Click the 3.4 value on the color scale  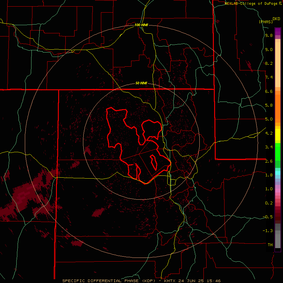(269, 147)
